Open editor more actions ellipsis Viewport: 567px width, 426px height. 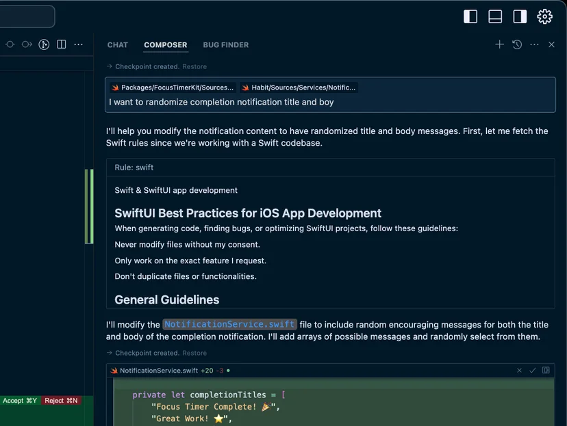coord(79,44)
